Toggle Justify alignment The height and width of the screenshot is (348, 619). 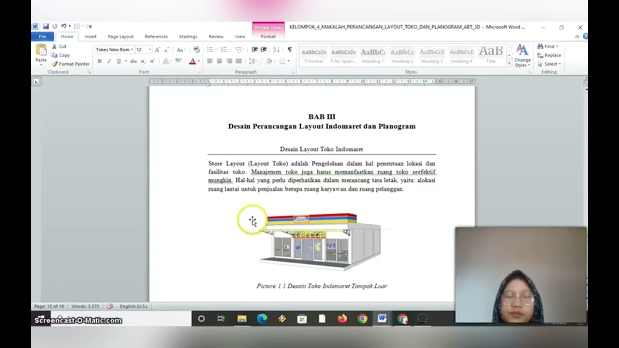[238, 61]
